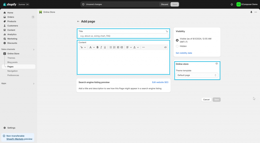Image resolution: width=260 pixels, height=143 pixels.
Task: Expand the text alignment dropdown
Action: (x=129, y=47)
